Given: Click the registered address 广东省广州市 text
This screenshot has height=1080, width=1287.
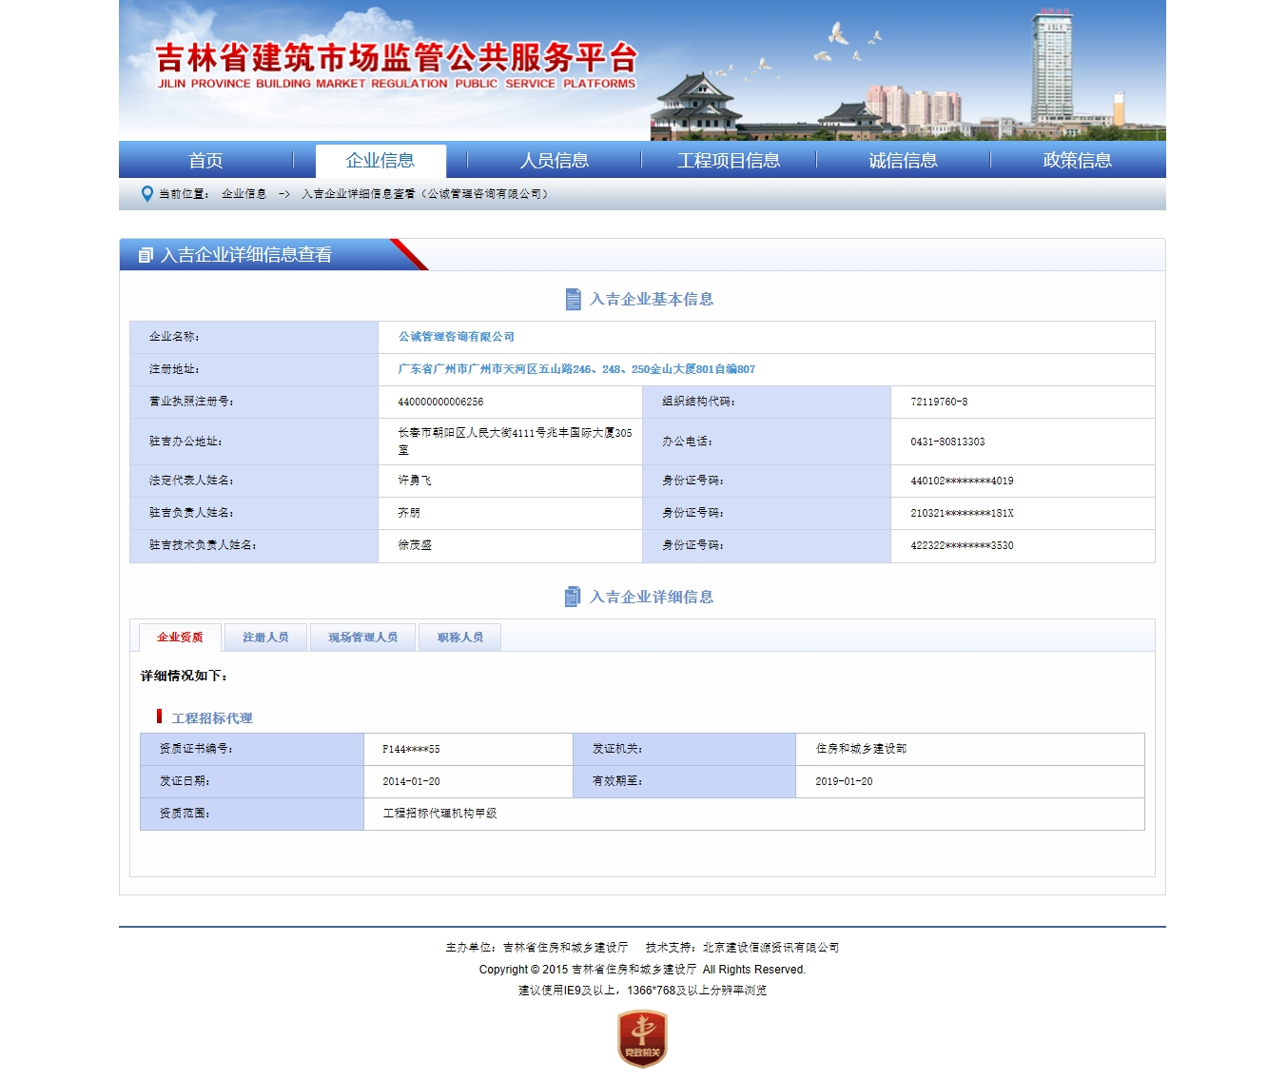Looking at the screenshot, I should (x=576, y=369).
